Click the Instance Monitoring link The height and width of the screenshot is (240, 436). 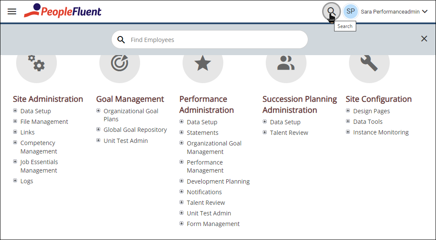(381, 132)
